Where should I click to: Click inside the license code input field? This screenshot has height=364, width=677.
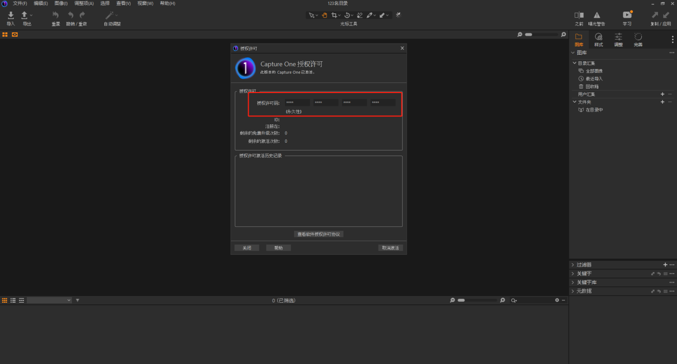(x=297, y=102)
